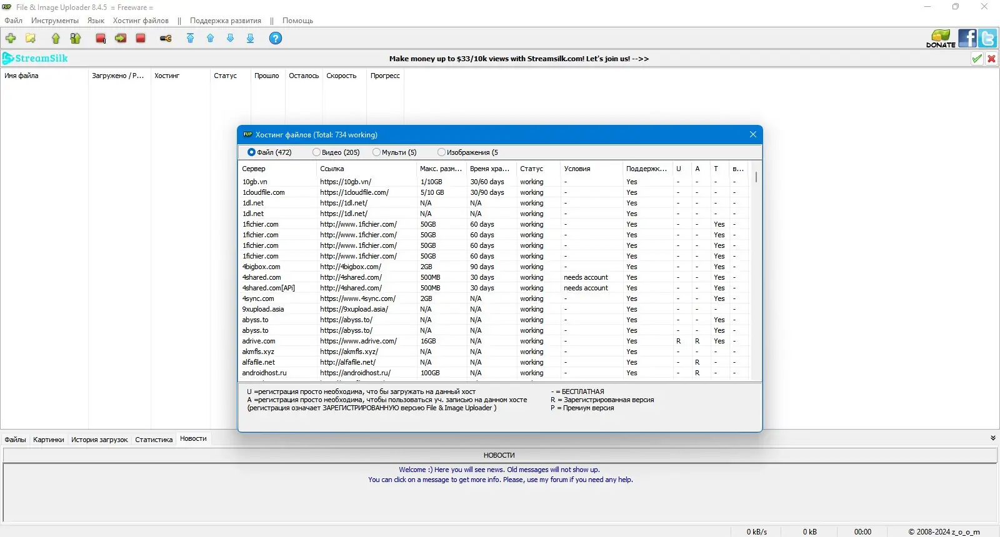Image resolution: width=1000 pixels, height=537 pixels.
Task: Select the 4shared.com[API] server row
Action: pyautogui.click(x=494, y=288)
